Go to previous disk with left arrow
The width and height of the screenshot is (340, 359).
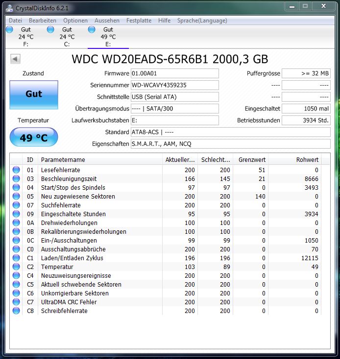(15, 59)
